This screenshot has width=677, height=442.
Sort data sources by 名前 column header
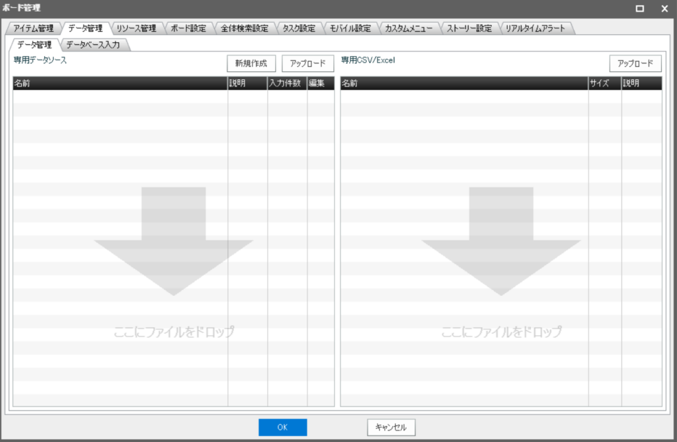(120, 83)
